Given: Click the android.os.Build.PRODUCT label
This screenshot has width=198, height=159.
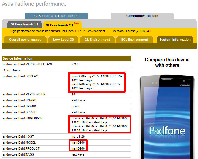Looking at the screenshot, I should point(21,148).
